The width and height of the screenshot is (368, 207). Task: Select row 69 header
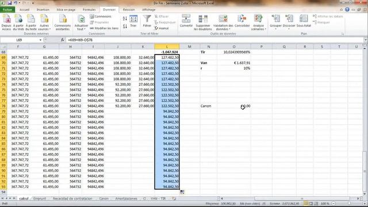coord(3,57)
